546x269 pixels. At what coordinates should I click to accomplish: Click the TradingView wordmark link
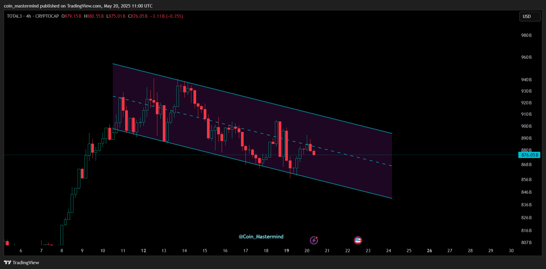(x=26, y=262)
